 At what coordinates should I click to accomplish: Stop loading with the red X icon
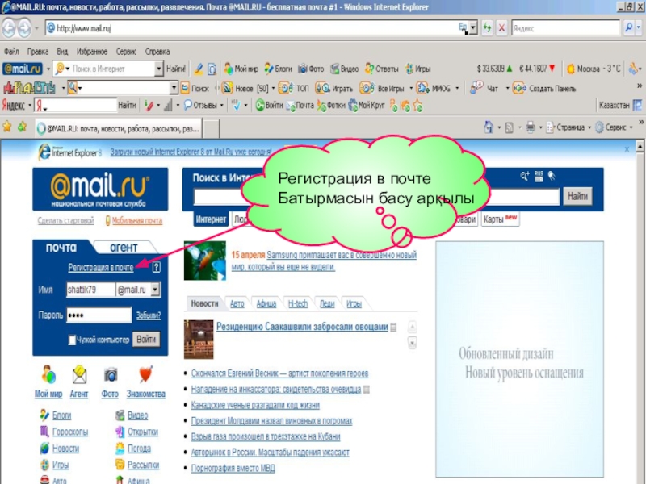click(x=501, y=28)
